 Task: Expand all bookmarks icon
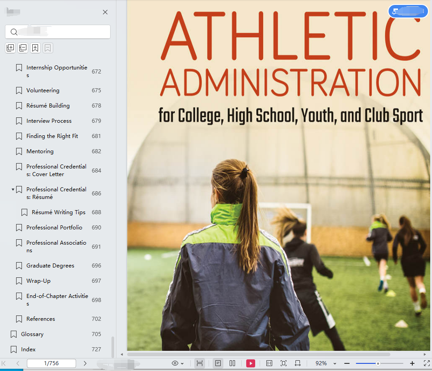coord(10,48)
